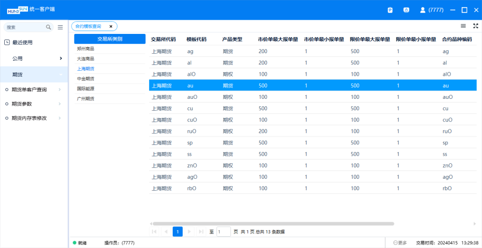Viewport: 482px width, 248px height.
Task: Open the 期货内存表修改 menu item
Action: [29, 118]
